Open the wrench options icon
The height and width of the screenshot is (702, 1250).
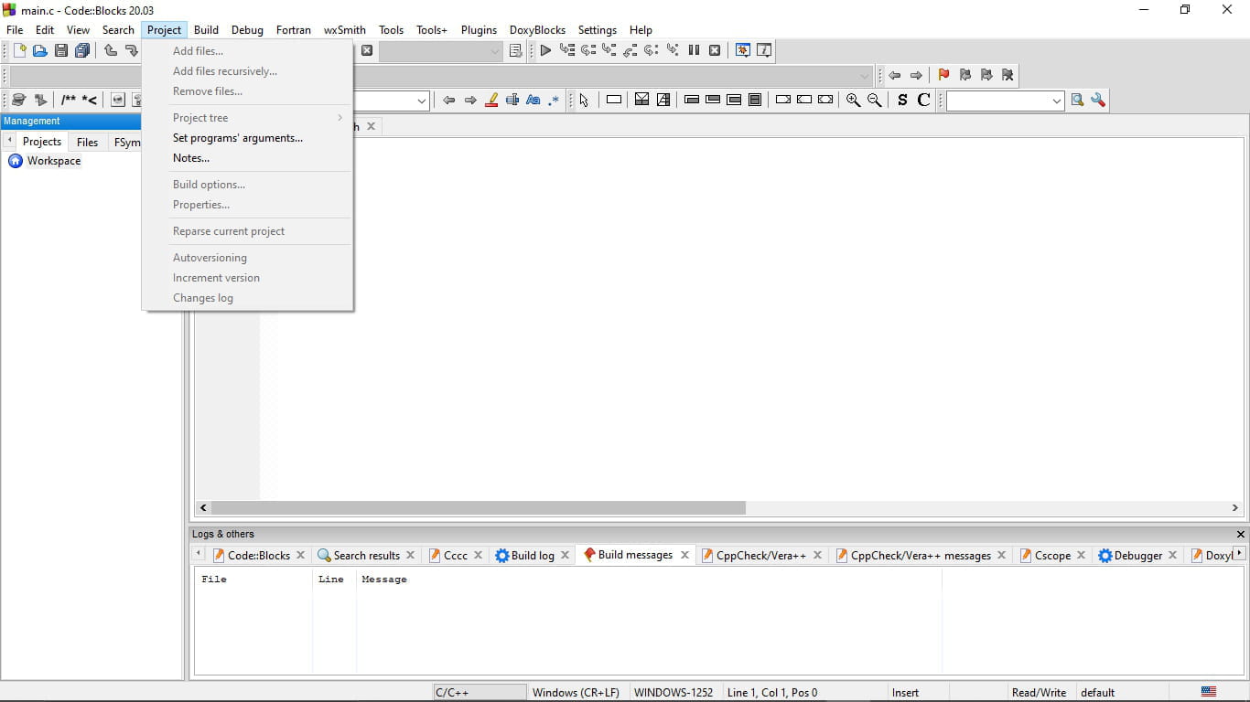pyautogui.click(x=1098, y=101)
